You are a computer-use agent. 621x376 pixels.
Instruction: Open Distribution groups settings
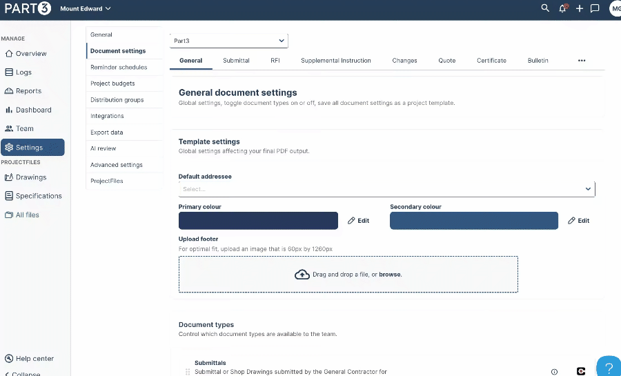click(124, 100)
